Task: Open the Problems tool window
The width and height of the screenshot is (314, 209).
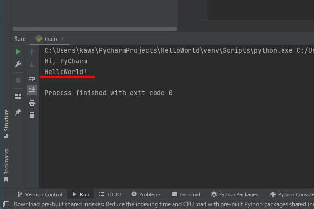Action: pyautogui.click(x=146, y=194)
